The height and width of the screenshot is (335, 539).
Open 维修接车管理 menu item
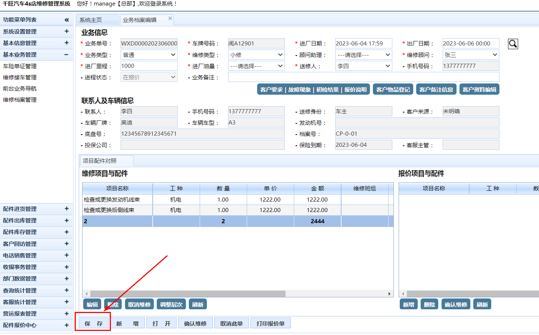(20, 77)
